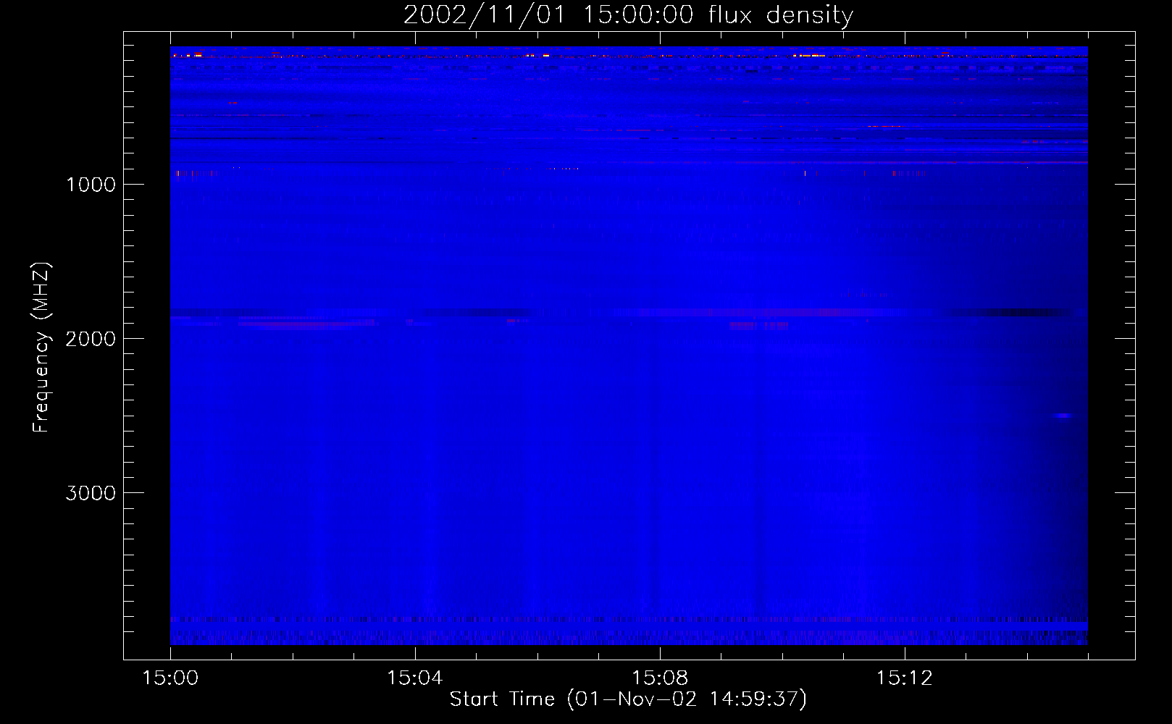Click the 'Start Time (01-Nov-02 14:59:37)' label
This screenshot has height=724, width=1172.
[628, 699]
